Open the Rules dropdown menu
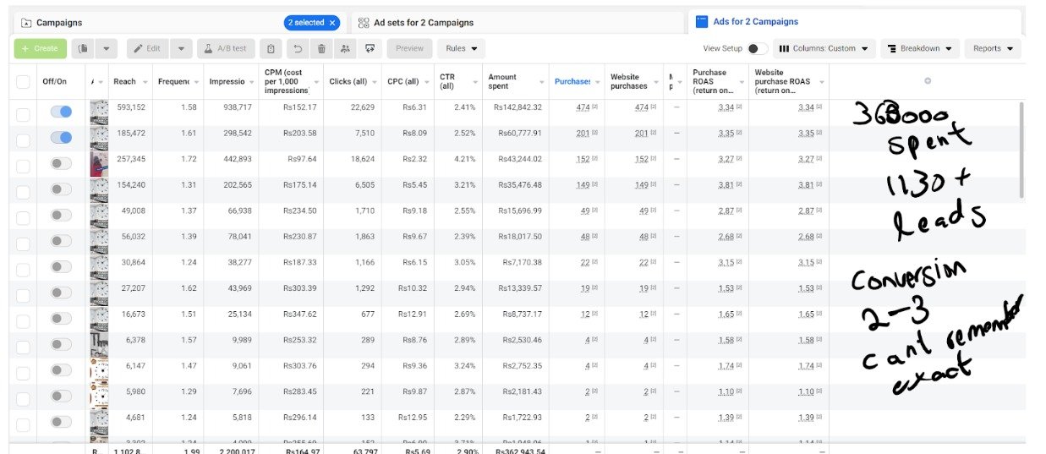Viewport: 1046px width, 454px height. [461, 49]
